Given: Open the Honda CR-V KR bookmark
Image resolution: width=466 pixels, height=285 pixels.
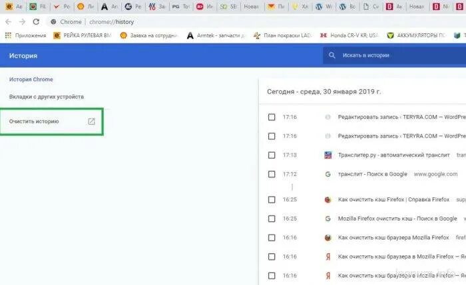Looking at the screenshot, I should pos(349,35).
